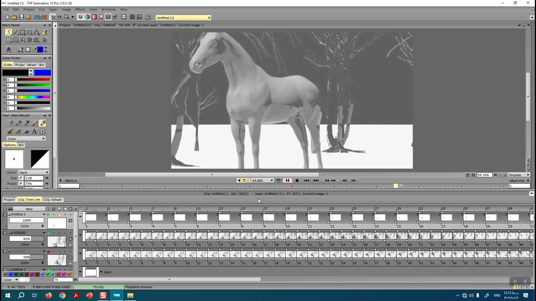This screenshot has width=536, height=301.
Task: Toggle the lock column header in layer panel
Action: coord(54,209)
